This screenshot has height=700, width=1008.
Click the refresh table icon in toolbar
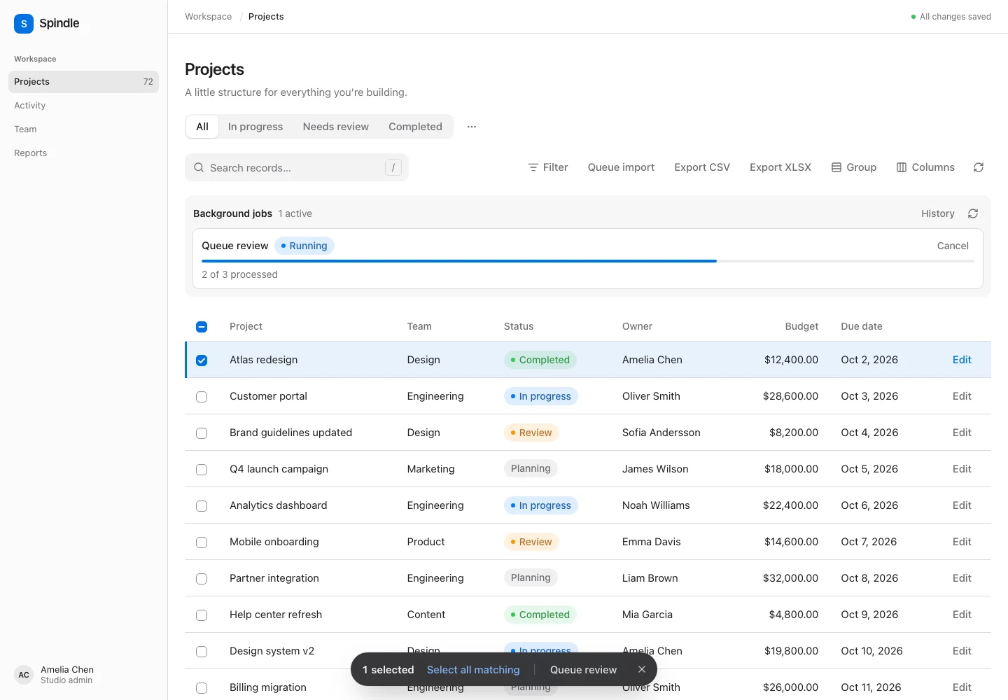pos(979,167)
